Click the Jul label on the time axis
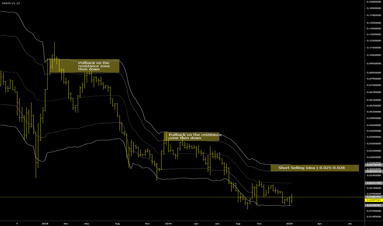This screenshot has height=226, width=383. [x=350, y=224]
